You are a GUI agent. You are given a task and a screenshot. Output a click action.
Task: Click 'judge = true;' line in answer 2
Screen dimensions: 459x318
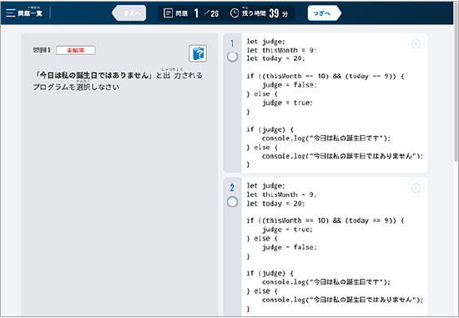coord(287,230)
